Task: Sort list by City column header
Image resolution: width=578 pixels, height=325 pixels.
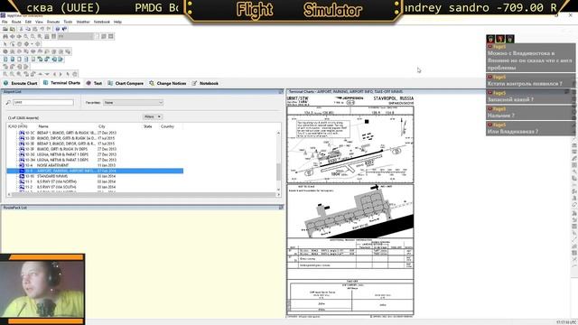Action: [x=102, y=126]
